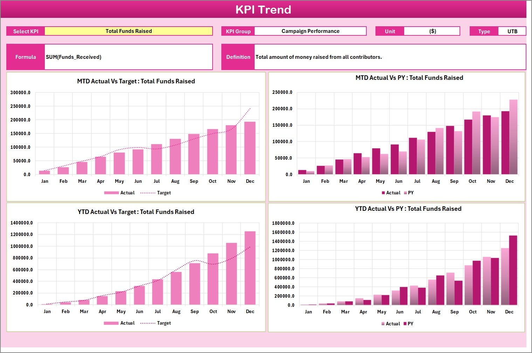Viewport: 532px width, 353px height.
Task: Select the Jan axis label in YTD Target chart
Action: tap(47, 311)
